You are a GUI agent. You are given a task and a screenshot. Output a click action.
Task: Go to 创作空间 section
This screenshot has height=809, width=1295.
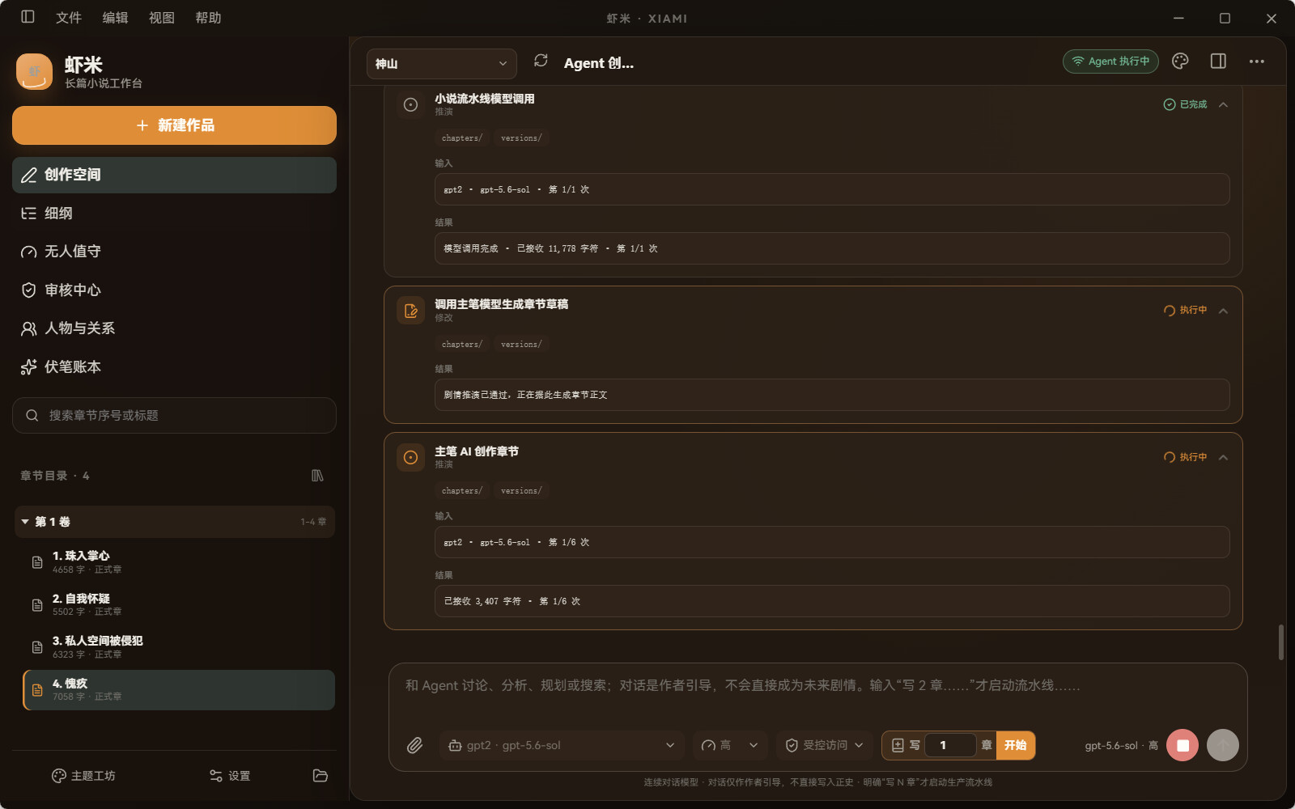174,175
